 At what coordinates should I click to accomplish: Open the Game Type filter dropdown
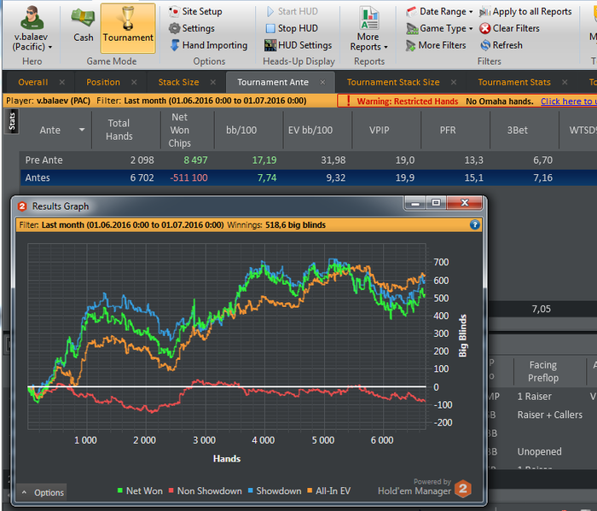(x=439, y=28)
